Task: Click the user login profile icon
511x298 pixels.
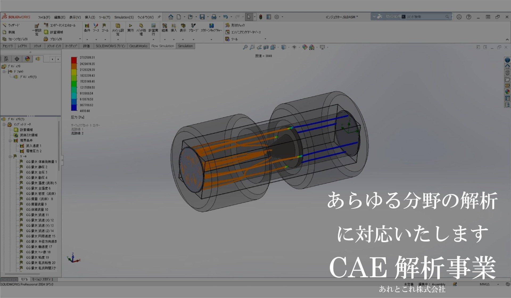Action: tap(459, 17)
